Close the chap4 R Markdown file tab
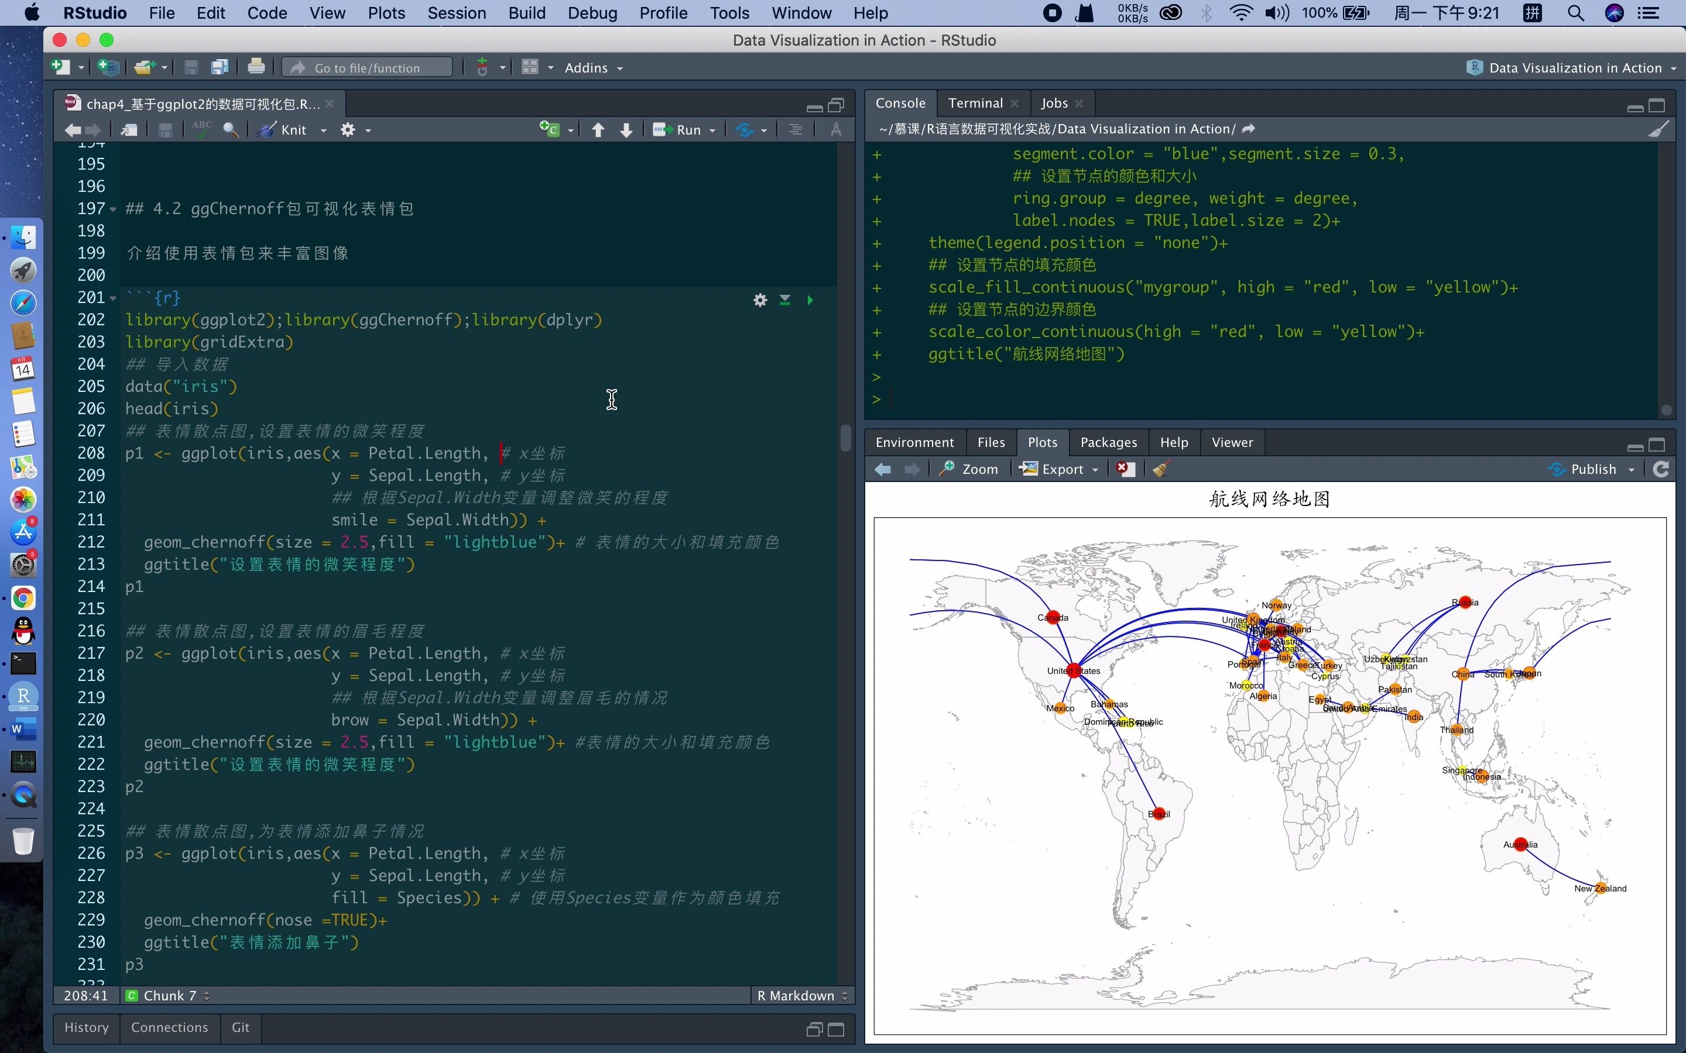Image resolution: width=1686 pixels, height=1053 pixels. click(330, 104)
